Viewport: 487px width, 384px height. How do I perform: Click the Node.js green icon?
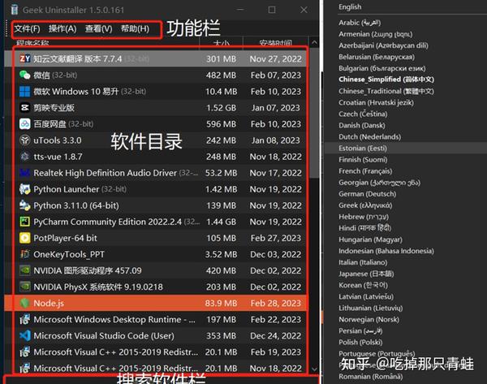[x=25, y=303]
